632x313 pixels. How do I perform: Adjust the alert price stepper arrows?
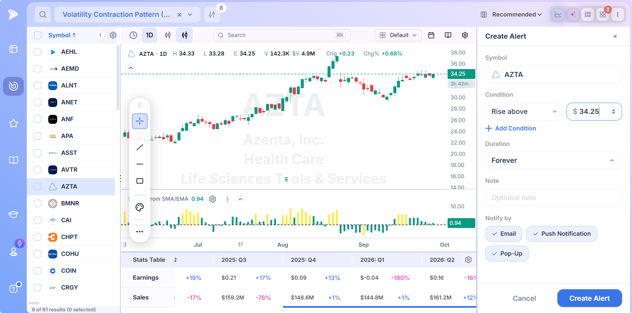(613, 112)
